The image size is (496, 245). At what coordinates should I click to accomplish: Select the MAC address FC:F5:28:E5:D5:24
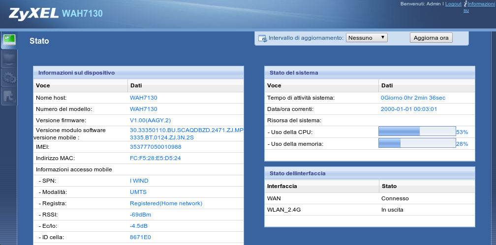[x=155, y=158]
